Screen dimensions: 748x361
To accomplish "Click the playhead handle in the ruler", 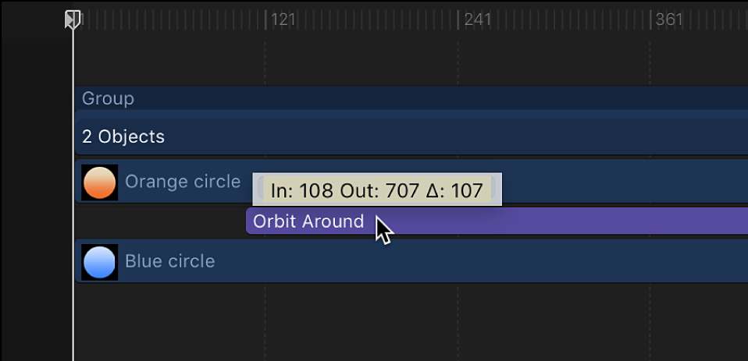I will point(73,19).
